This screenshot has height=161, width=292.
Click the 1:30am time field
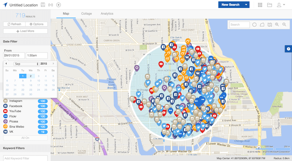click(36, 56)
